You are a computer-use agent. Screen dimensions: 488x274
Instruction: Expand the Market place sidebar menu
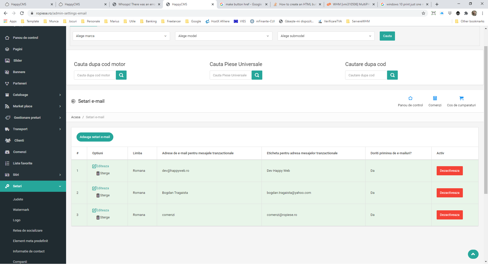(33, 106)
